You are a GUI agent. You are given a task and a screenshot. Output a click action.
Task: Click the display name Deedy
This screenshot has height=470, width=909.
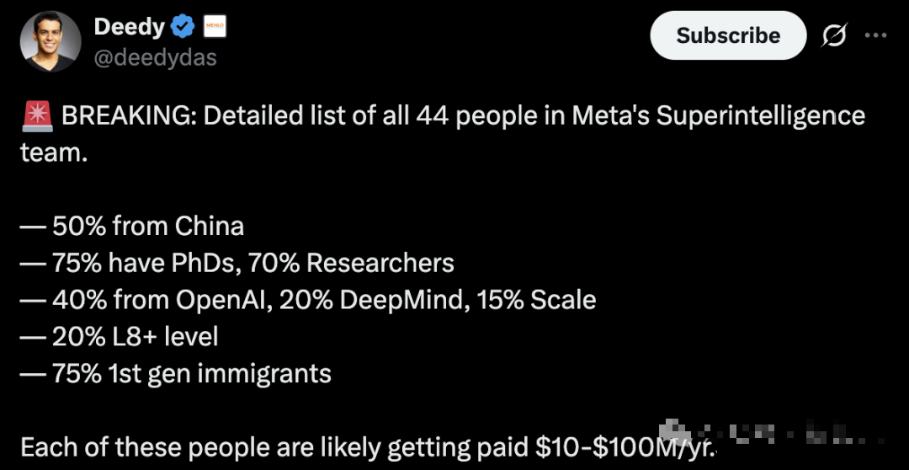(129, 27)
